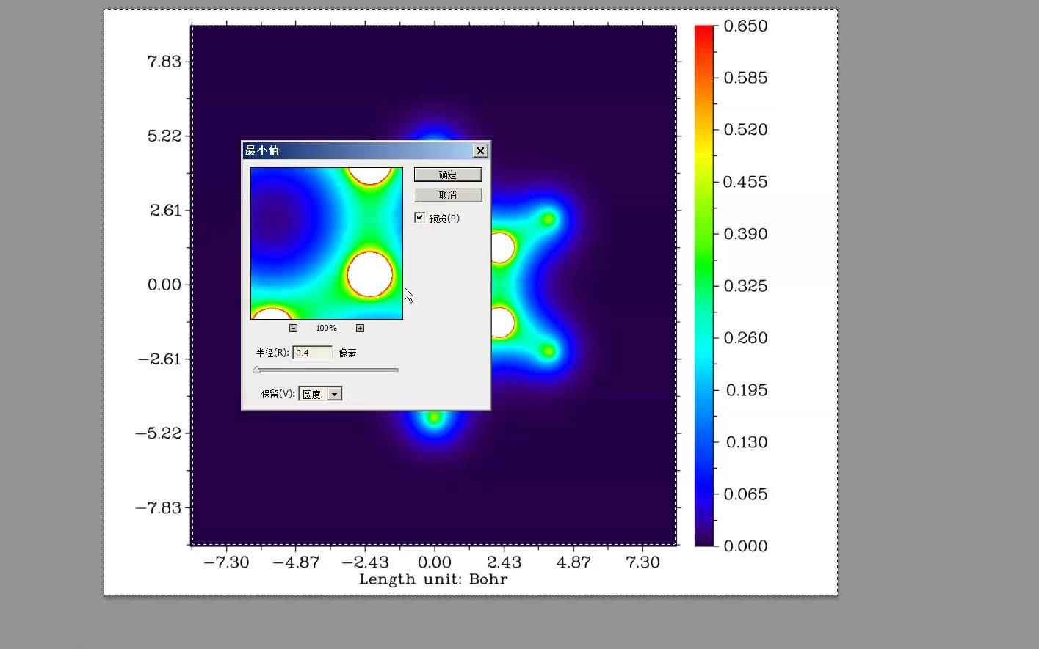1039x649 pixels.
Task: Click the −5.22 y-axis label
Action: click(x=158, y=433)
